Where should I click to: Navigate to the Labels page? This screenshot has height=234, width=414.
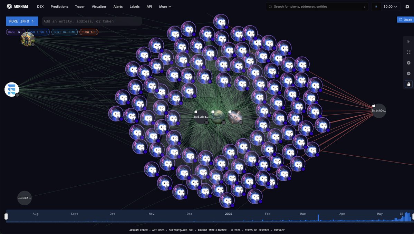(134, 7)
